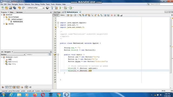
Task: Open Firefox from the taskbar
Action: (x=35, y=95)
